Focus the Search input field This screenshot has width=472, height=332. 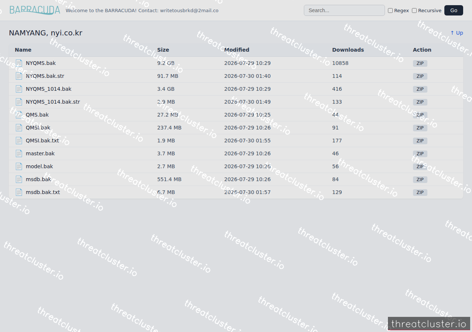tap(344, 10)
